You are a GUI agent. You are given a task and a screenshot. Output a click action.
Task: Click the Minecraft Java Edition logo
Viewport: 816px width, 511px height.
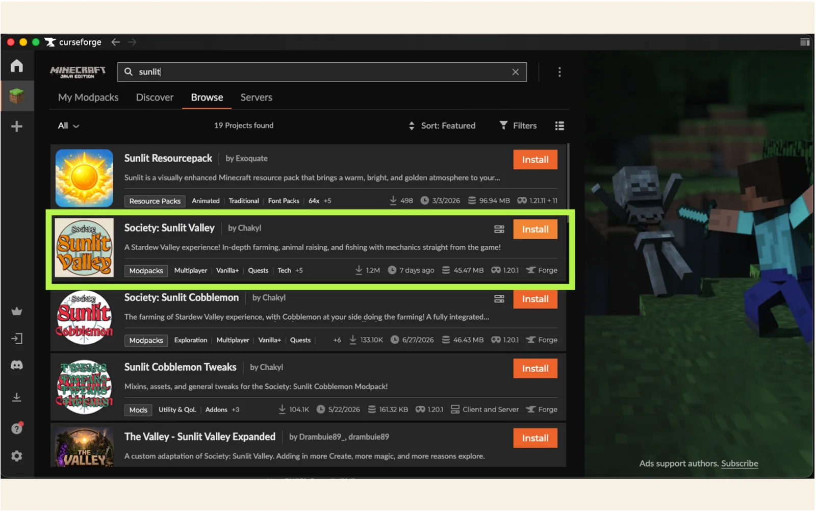(78, 72)
